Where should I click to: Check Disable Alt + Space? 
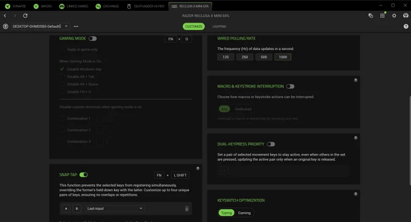pyautogui.click(x=62, y=84)
